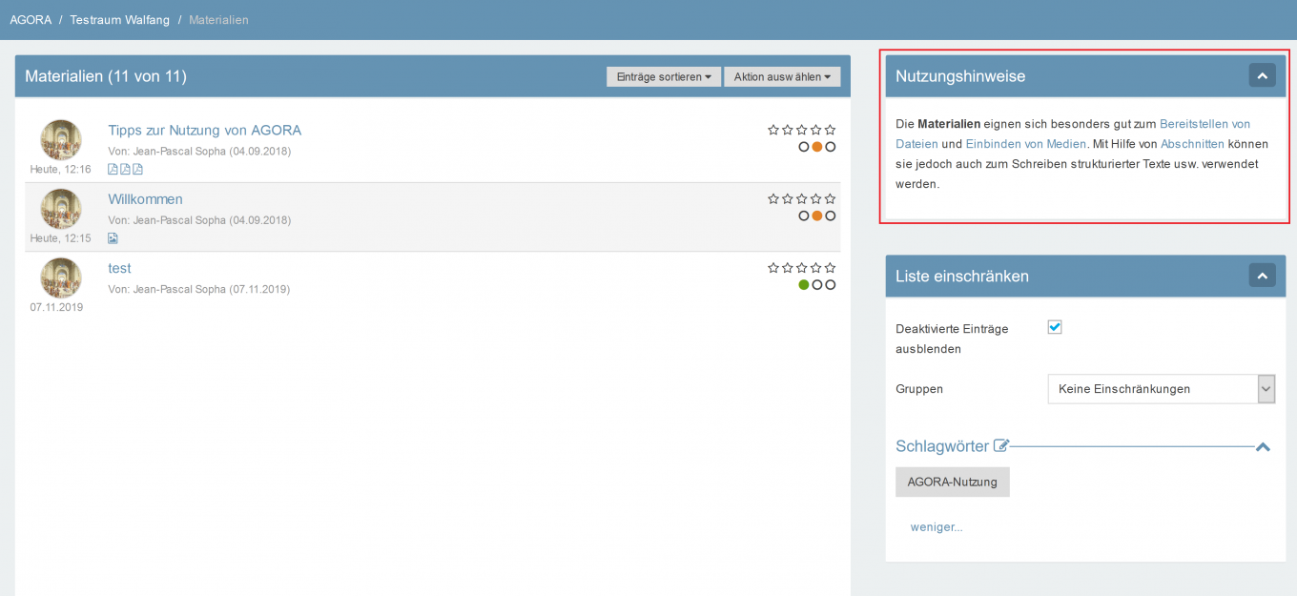Open the Aktion auswählen menu
Image resolution: width=1297 pixels, height=596 pixels.
782,77
